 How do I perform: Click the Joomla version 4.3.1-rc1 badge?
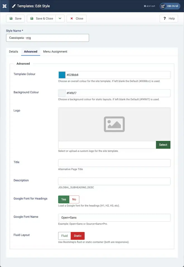[x=149, y=6]
